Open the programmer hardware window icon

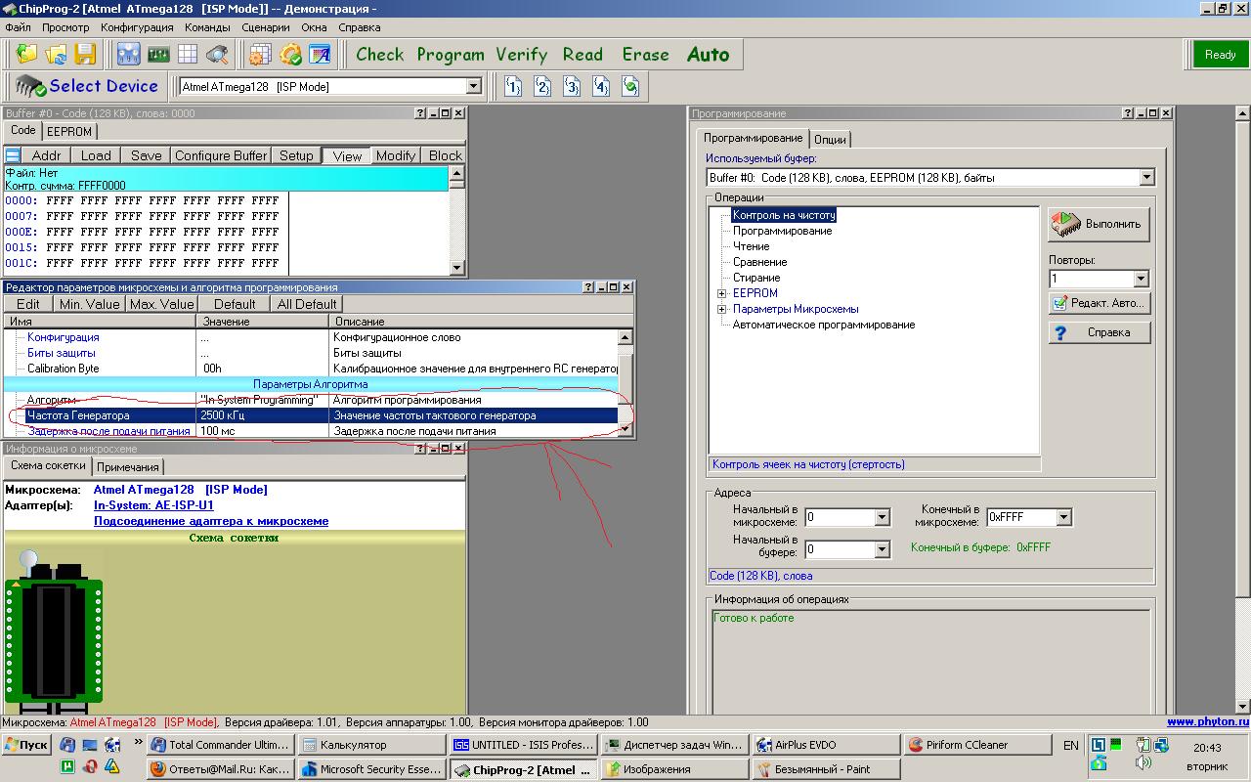128,54
